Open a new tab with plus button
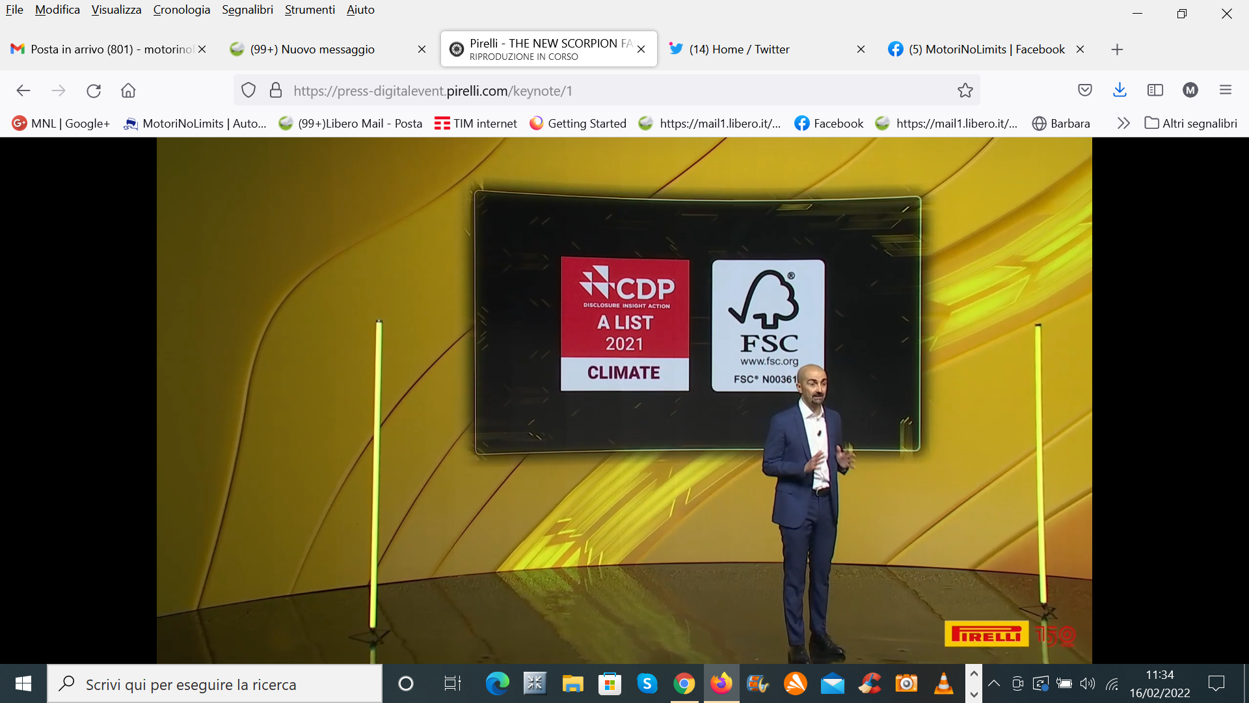Screen dimensions: 1249x703 (1117, 49)
